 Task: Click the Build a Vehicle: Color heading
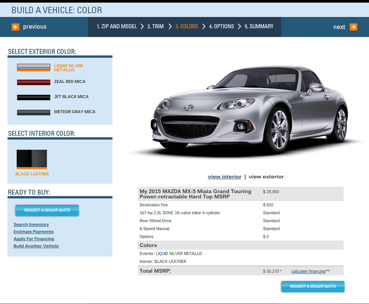point(57,10)
